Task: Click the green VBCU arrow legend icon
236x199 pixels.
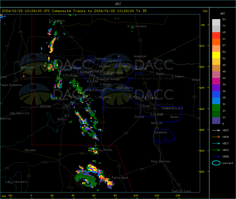Action: tap(216, 150)
